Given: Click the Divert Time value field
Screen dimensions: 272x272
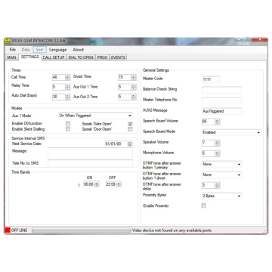Looking at the screenshot, I should click(125, 77).
